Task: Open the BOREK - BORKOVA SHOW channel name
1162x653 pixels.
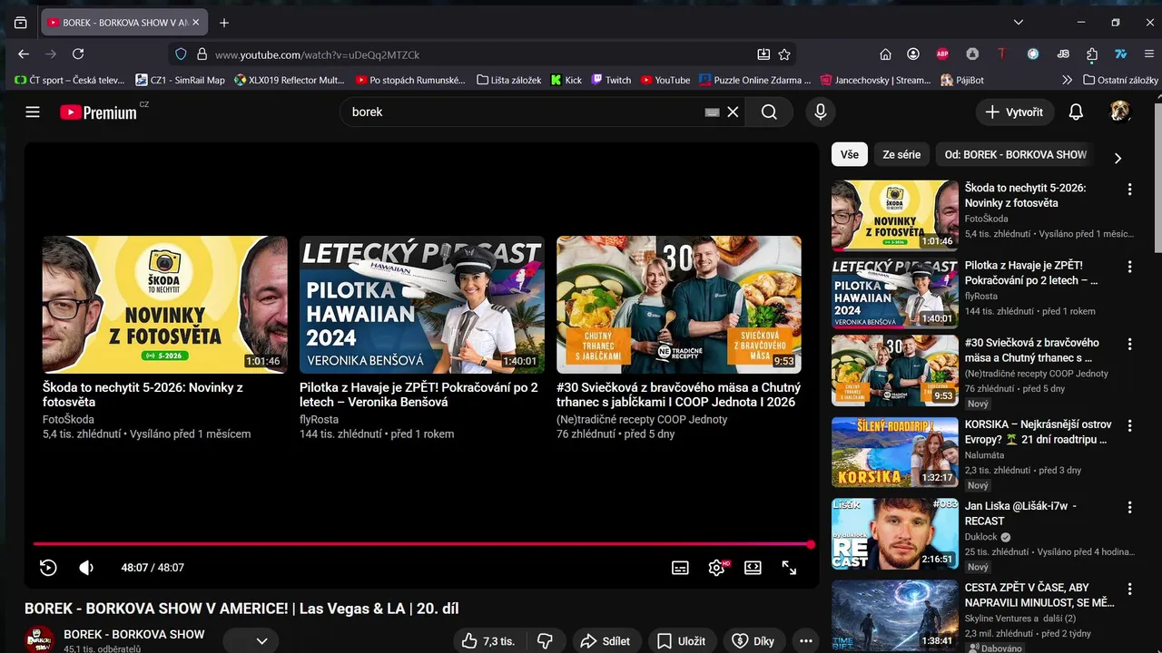Action: tap(134, 634)
